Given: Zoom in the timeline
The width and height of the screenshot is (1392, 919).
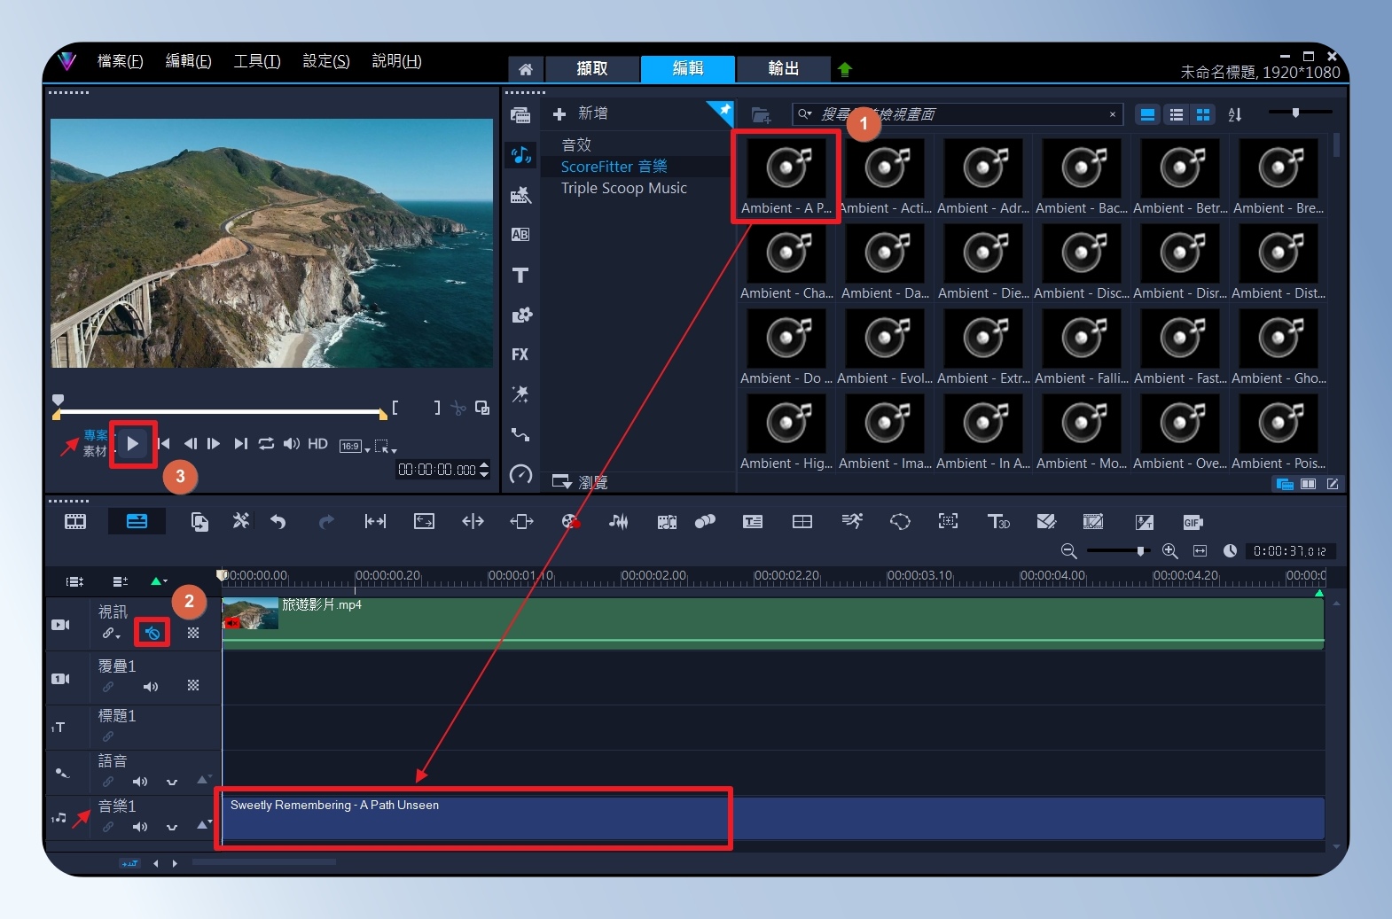Looking at the screenshot, I should [1170, 551].
